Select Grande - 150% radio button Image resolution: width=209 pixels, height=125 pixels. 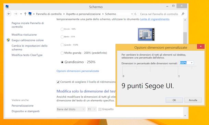click(62, 45)
